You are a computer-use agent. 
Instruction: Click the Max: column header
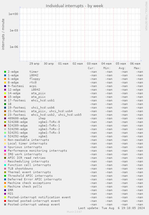(137, 68)
